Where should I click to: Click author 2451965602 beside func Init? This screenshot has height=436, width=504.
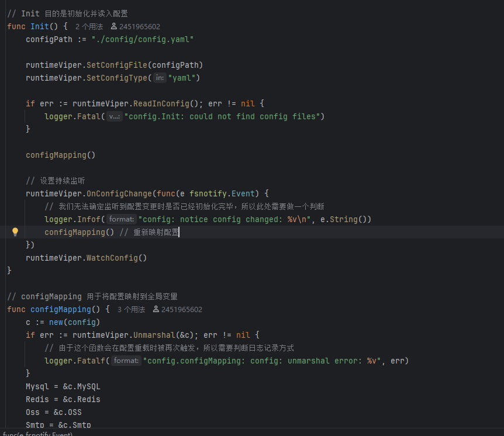pyautogui.click(x=140, y=27)
